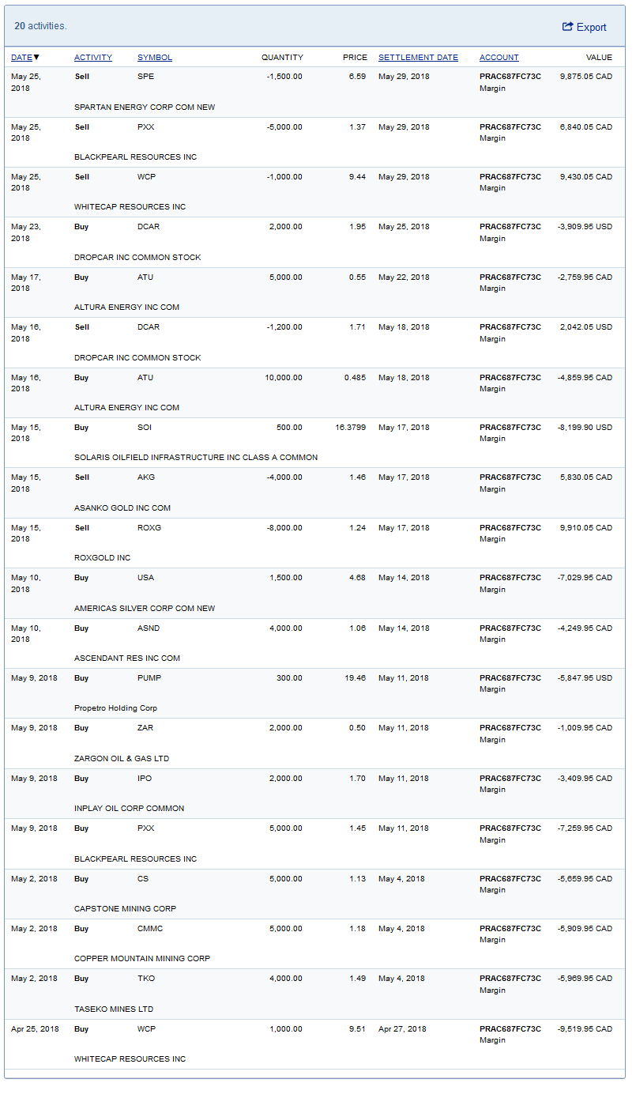Click the SPE symbol in first row
This screenshot has height=1098, width=636.
pyautogui.click(x=146, y=77)
